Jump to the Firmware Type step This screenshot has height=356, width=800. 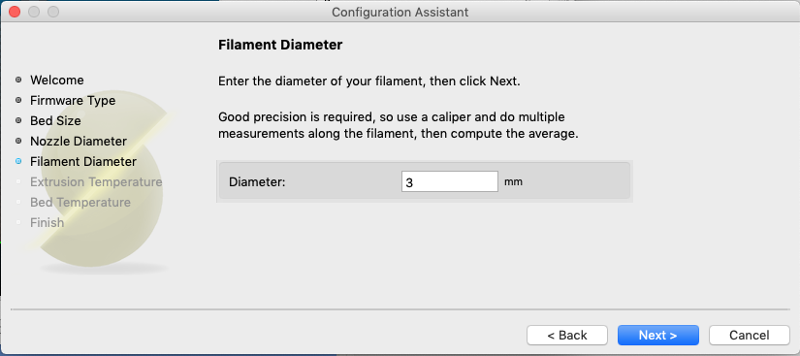point(73,101)
